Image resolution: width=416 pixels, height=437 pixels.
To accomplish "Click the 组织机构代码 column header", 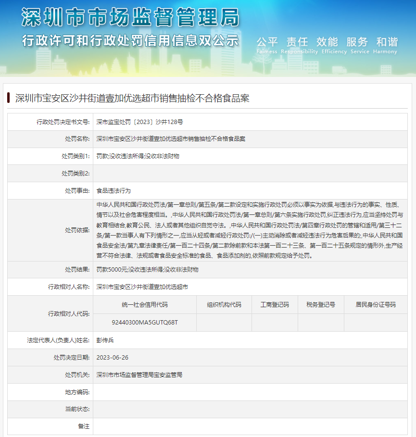I will coord(224,305).
